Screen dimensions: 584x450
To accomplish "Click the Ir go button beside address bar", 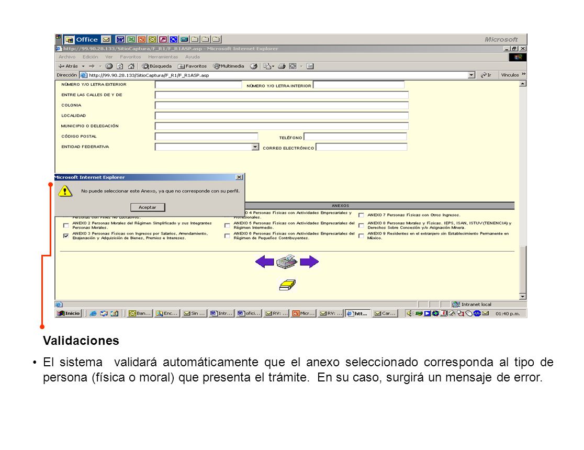I will (486, 75).
